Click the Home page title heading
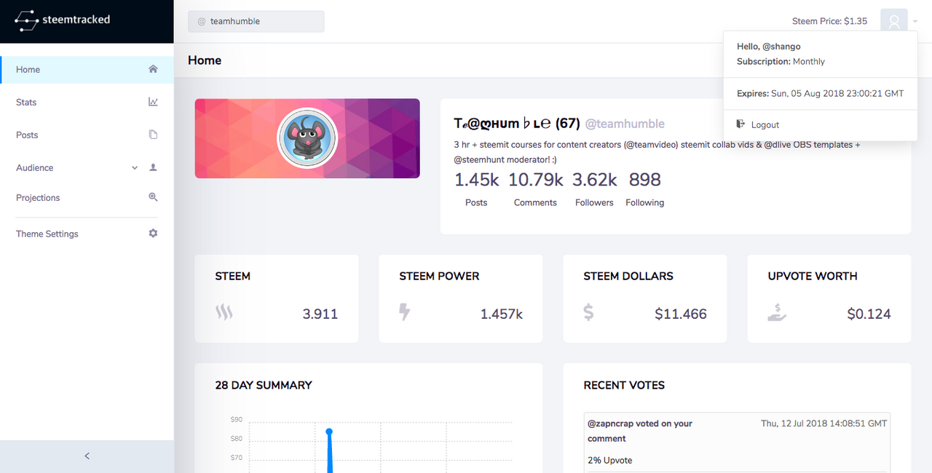932x473 pixels. click(205, 60)
